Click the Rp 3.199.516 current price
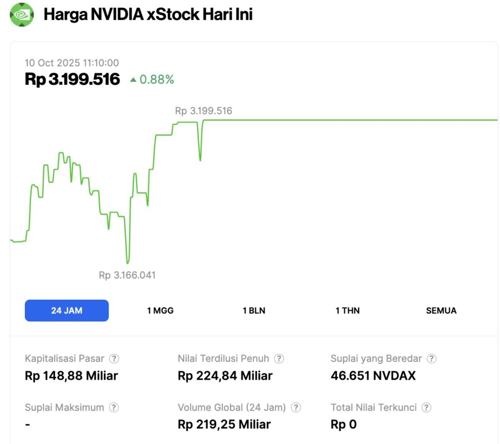The height and width of the screenshot is (444, 500). (73, 79)
